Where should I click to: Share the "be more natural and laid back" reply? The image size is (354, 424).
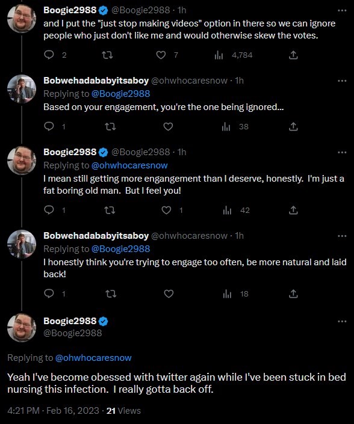[293, 293]
